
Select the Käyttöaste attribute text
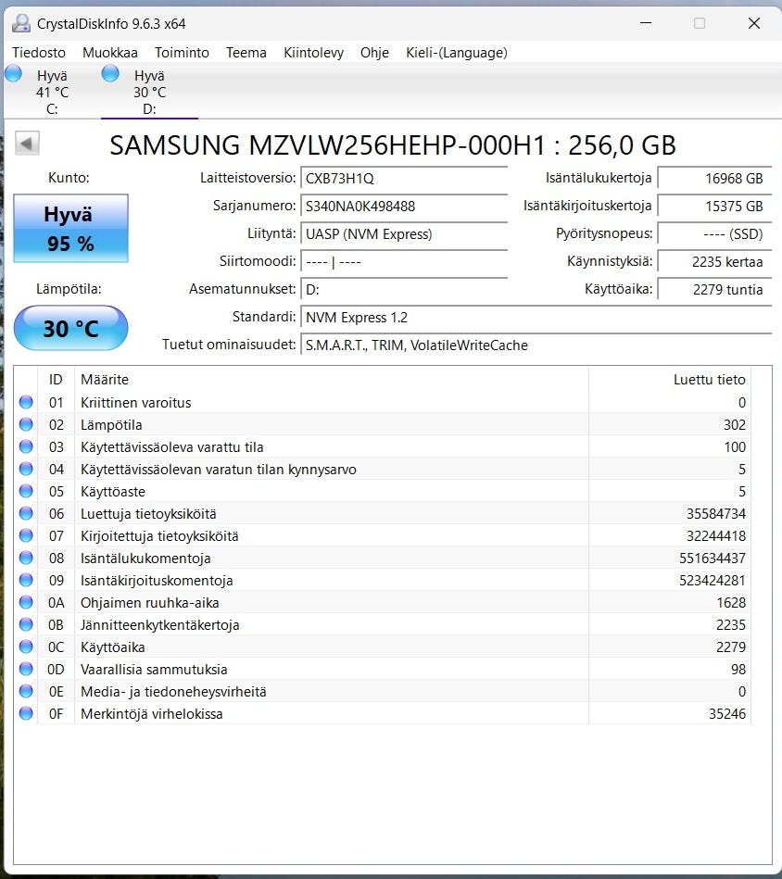click(113, 492)
